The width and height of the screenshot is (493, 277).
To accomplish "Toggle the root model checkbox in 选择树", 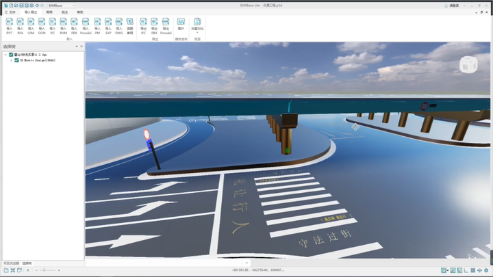I will [x=11, y=55].
